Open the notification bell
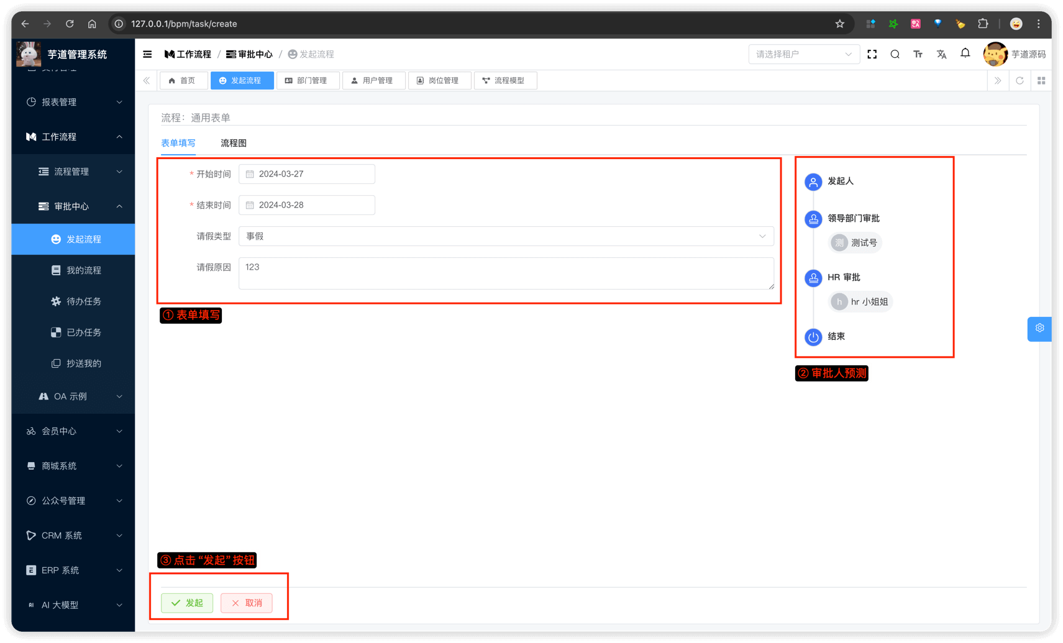Image resolution: width=1063 pixels, height=643 pixels. [965, 53]
